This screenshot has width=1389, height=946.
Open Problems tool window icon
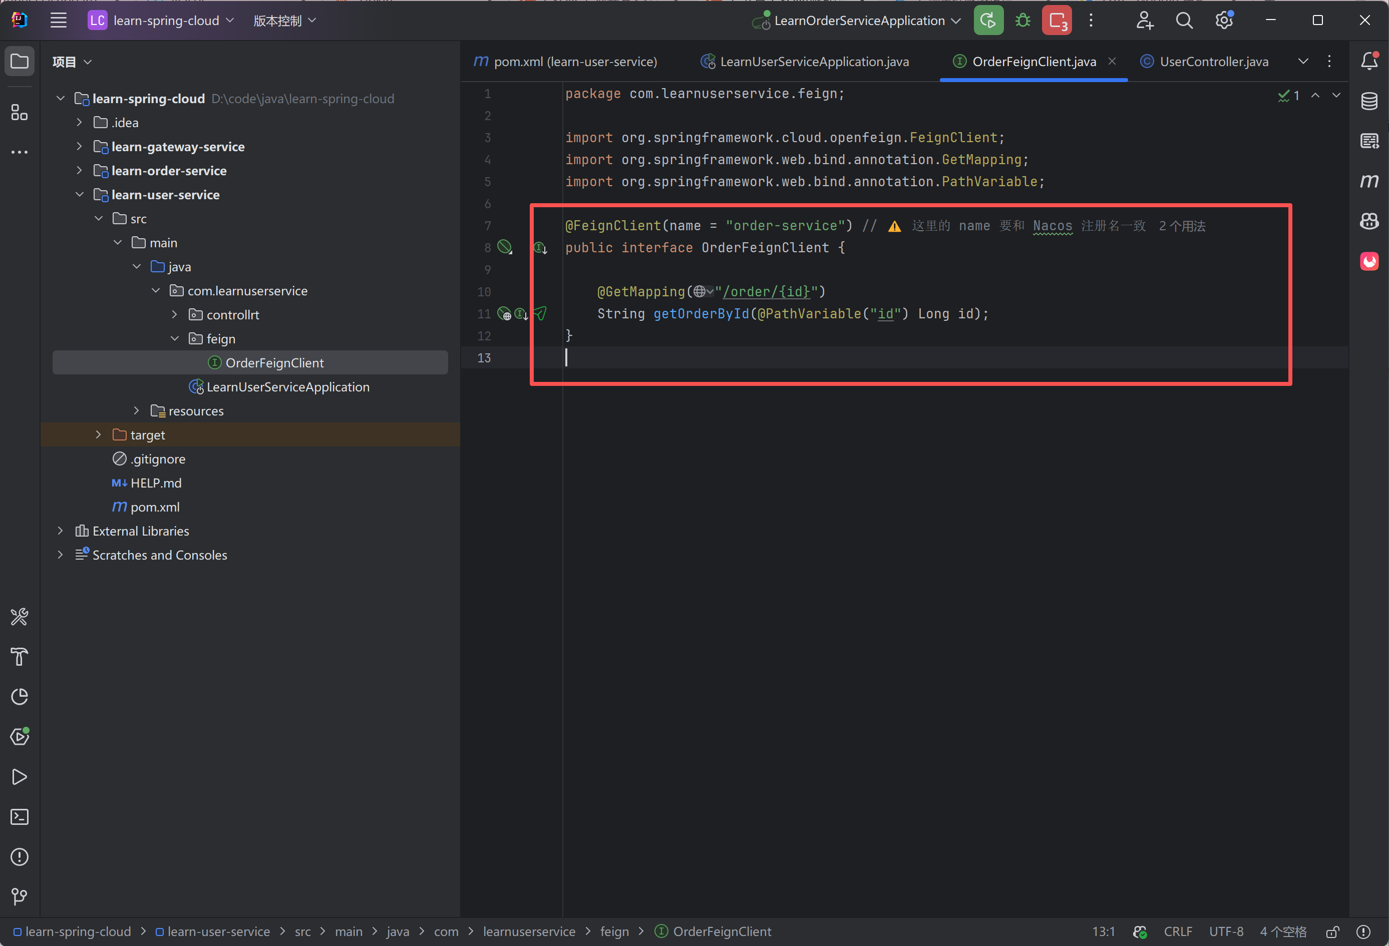click(x=20, y=857)
